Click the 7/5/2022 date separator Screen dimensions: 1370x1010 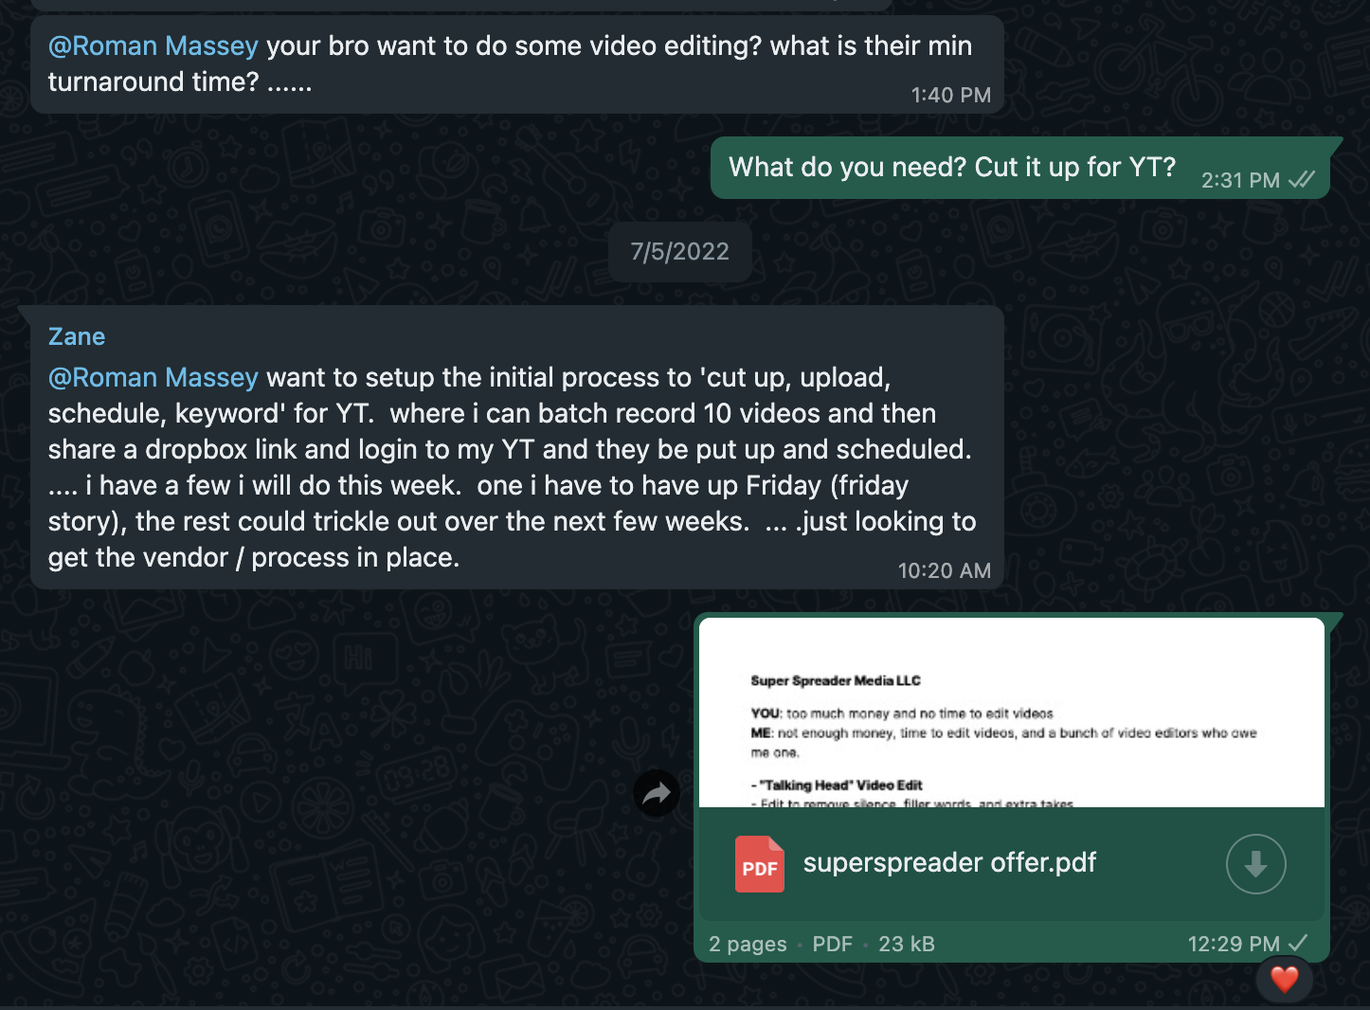click(680, 251)
